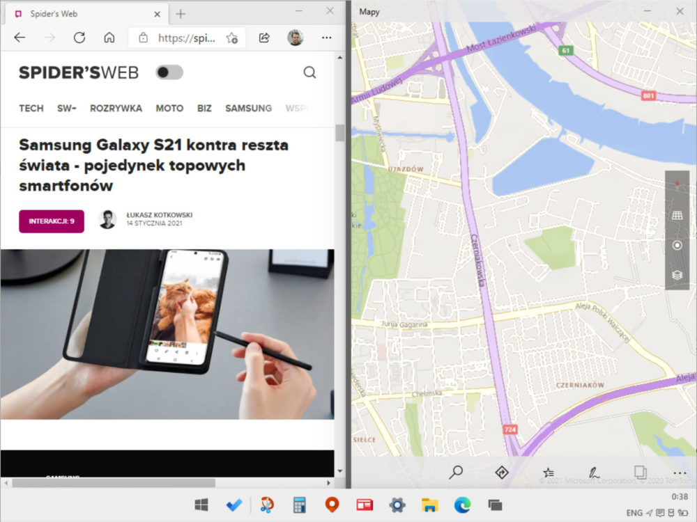Show my location on the map
Screen dimensions: 697x522
[x=677, y=245]
